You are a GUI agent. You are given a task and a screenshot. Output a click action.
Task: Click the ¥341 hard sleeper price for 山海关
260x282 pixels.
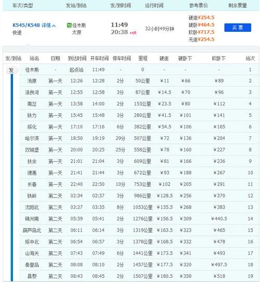coord(186,253)
